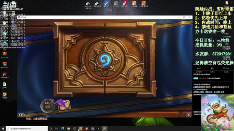234x131 pixels.
Task: Minimize the Hearthstone window
Action: [x=178, y=17]
